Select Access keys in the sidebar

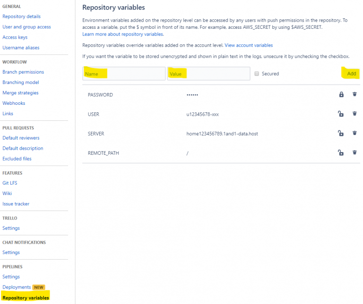point(15,37)
